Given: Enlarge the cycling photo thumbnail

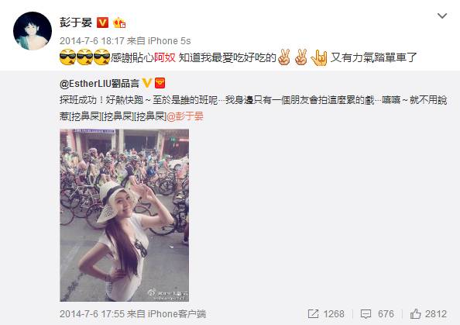Looking at the screenshot, I should (x=125, y=216).
